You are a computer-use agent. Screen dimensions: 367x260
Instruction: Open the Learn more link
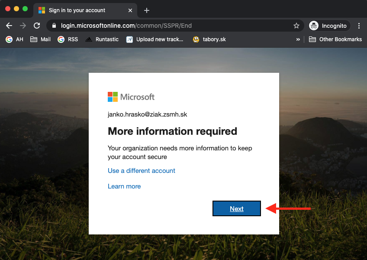[x=124, y=186]
